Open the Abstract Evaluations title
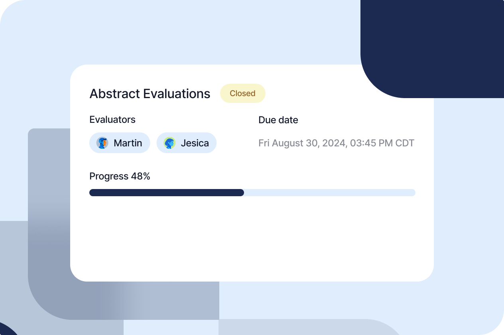504x335 pixels. (x=150, y=93)
